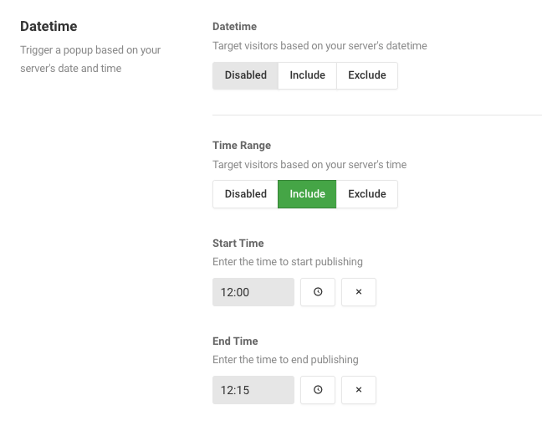Click the 'Trigger a popup' description text
The image size is (542, 426).
[90, 59]
